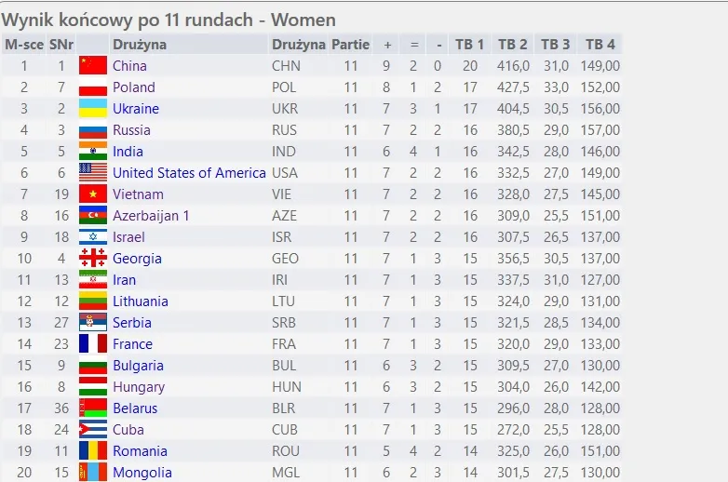Click the M-sce column header
Viewport: 728px width, 482px height.
[24, 45]
